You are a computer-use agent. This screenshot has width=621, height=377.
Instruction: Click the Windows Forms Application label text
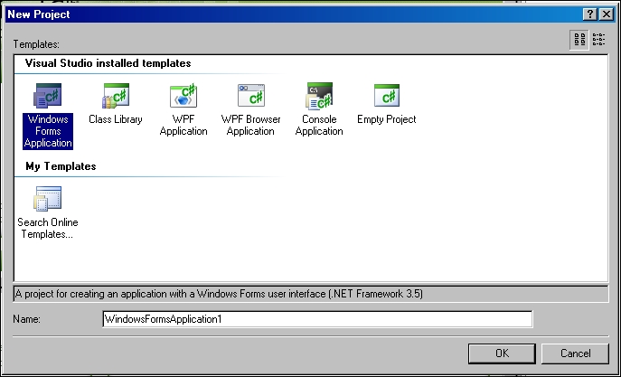pos(48,131)
